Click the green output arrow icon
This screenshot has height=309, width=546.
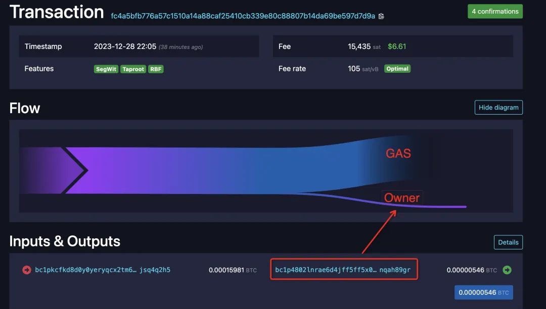point(507,270)
